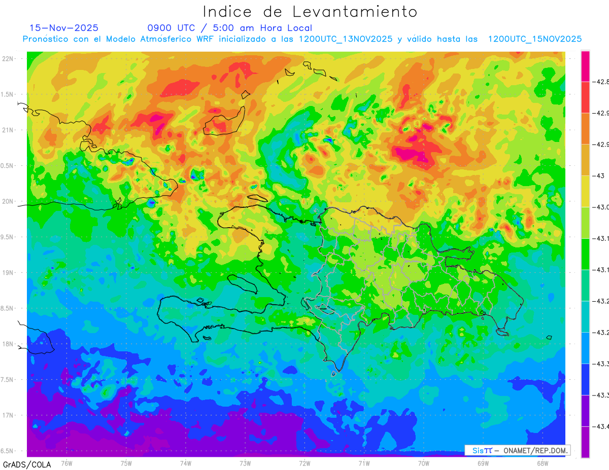Pick the yellow-green legend swatch

coord(585,223)
